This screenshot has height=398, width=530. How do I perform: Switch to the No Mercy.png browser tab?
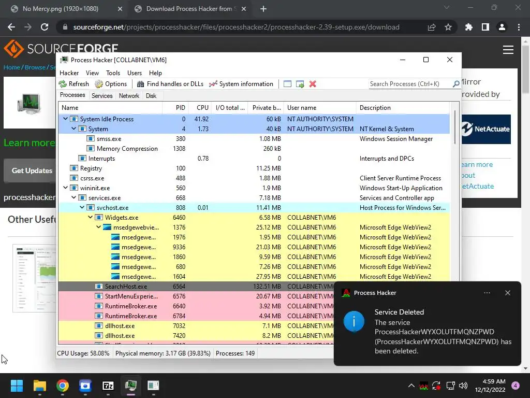pos(61,9)
